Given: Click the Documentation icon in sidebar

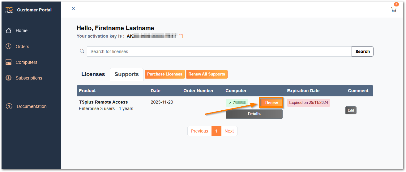Looking at the screenshot, I should pyautogui.click(x=9, y=106).
